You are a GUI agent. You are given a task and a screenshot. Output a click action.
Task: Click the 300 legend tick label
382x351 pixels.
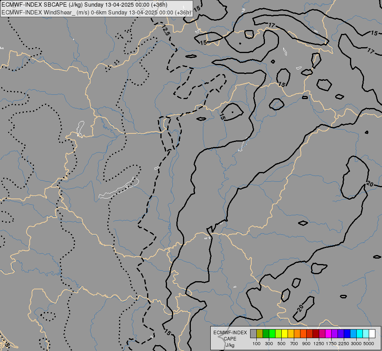(269, 344)
